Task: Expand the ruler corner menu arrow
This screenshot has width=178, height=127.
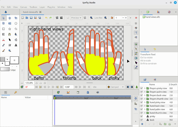Action: tap(22, 23)
